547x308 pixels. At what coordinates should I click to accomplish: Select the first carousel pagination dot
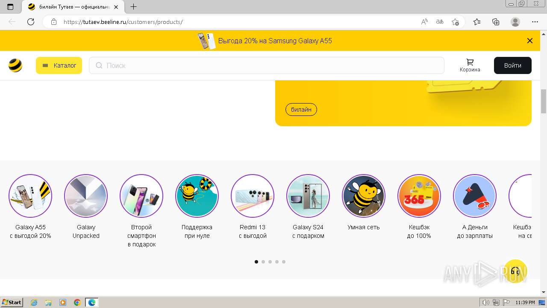point(256,262)
